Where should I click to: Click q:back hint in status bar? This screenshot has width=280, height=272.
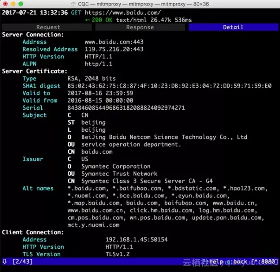[237, 262]
